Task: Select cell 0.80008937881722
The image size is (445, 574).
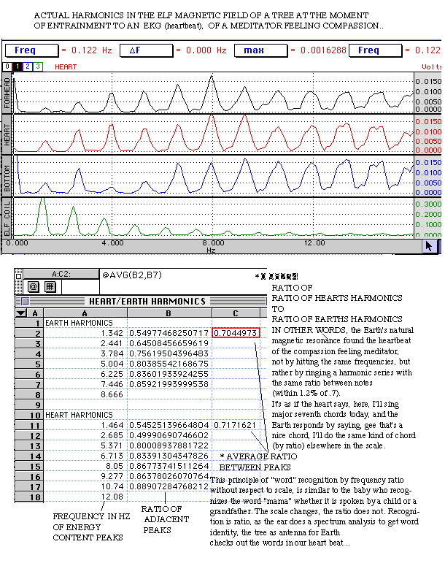Action: (169, 446)
